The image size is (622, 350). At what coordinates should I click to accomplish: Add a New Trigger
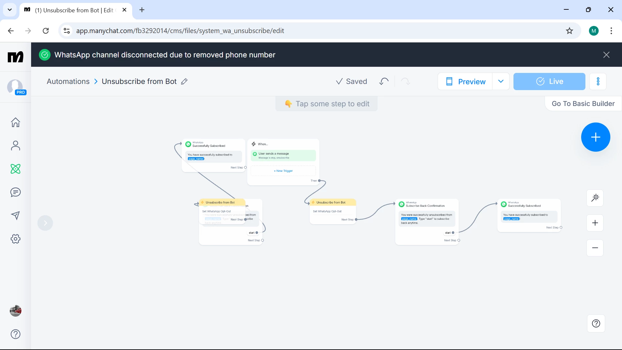coord(283,171)
